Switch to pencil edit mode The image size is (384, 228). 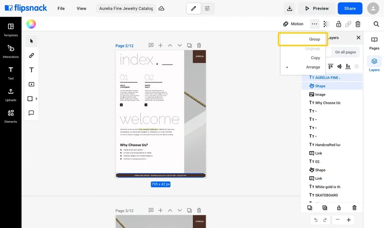[x=193, y=8]
